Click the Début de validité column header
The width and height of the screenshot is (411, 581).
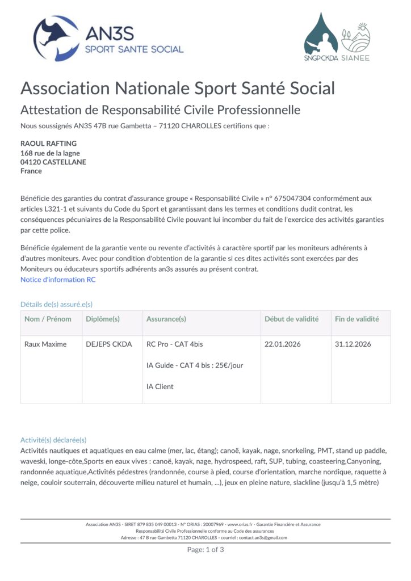(291, 319)
